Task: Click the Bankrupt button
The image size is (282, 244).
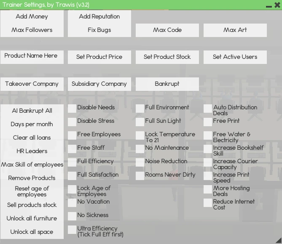Action: click(167, 84)
